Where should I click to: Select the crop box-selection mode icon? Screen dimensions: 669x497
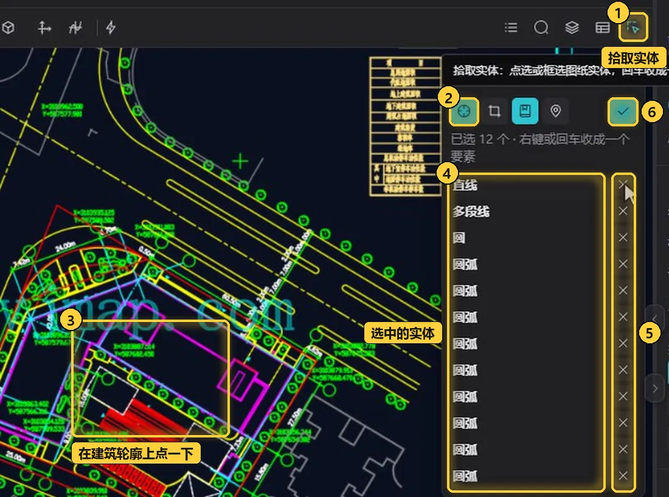(494, 111)
